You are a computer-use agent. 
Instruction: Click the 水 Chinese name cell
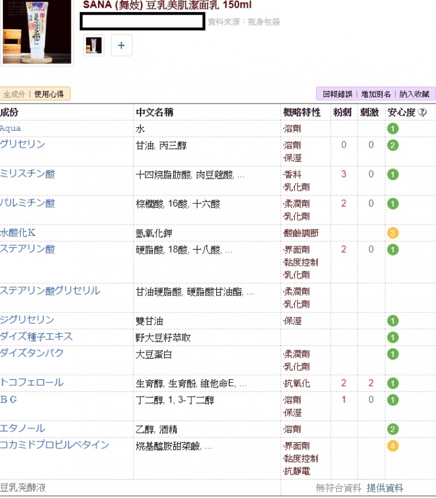tap(140, 129)
